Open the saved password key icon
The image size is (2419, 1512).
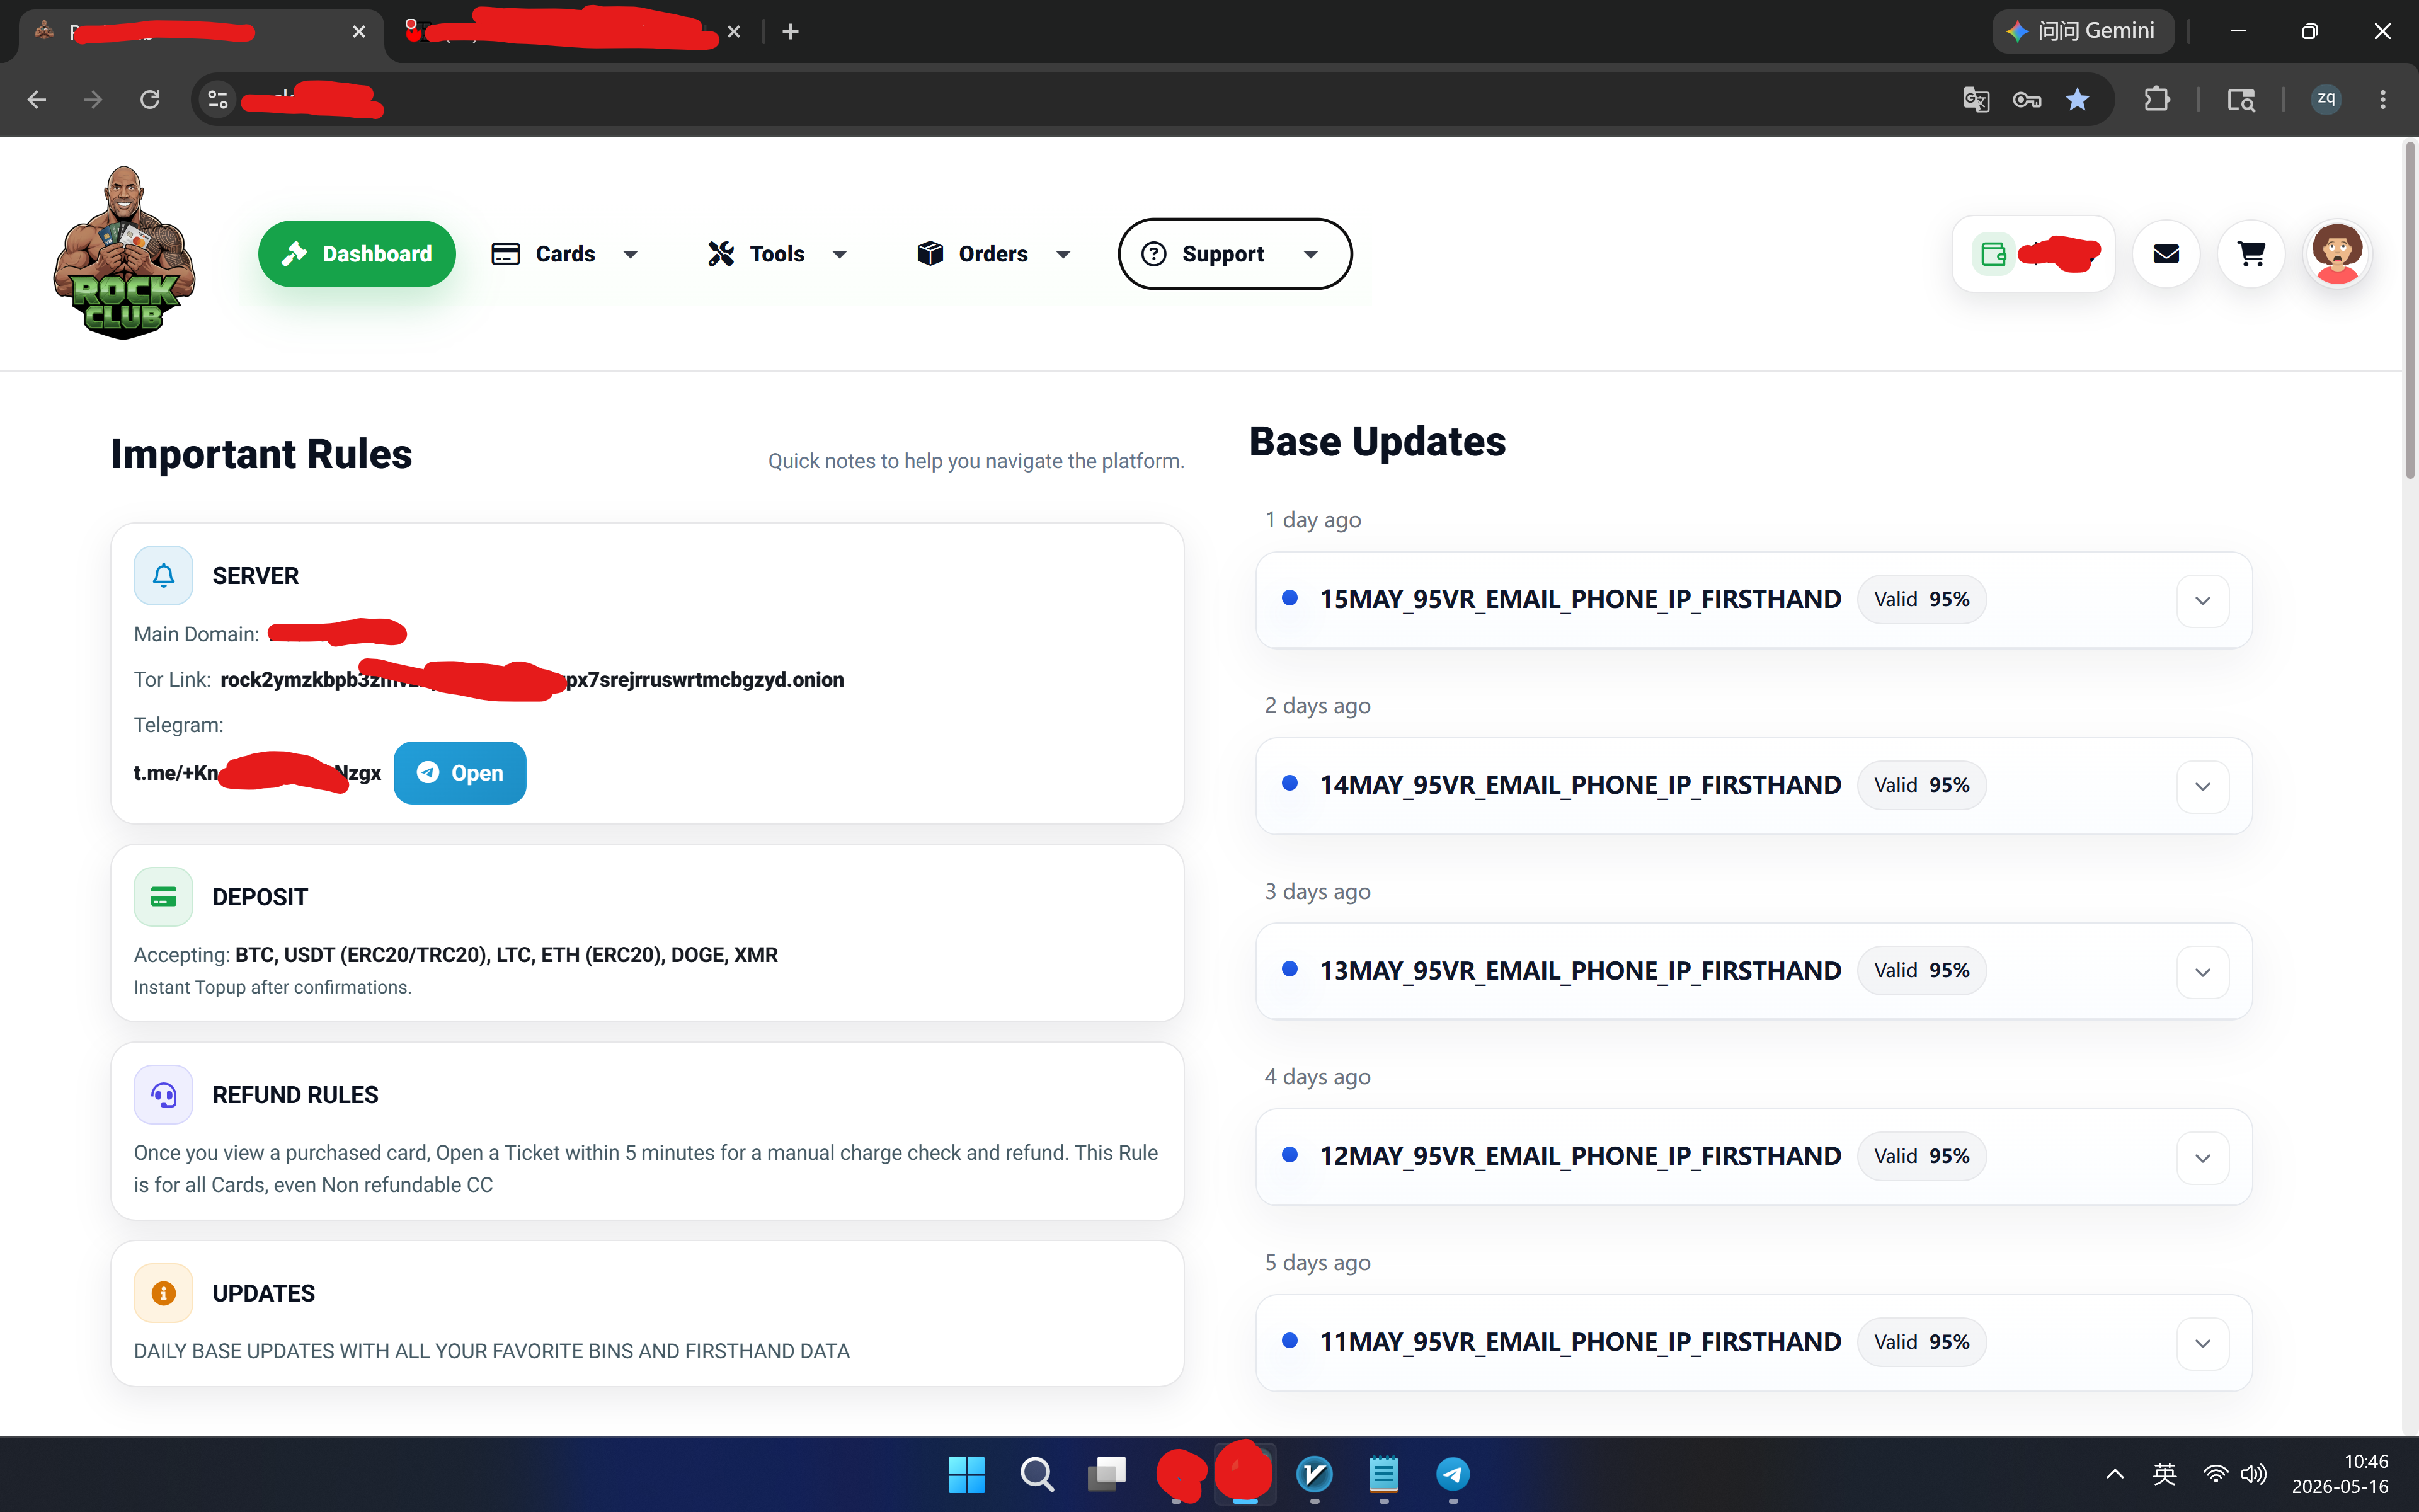click(x=2027, y=99)
